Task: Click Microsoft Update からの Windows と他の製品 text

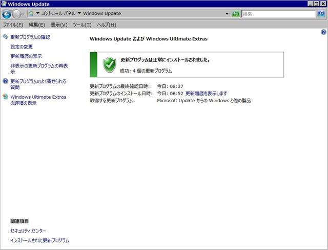Action: point(204,101)
